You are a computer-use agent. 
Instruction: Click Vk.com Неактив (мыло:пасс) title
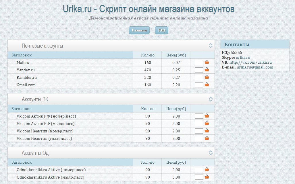pyautogui.click(x=44, y=138)
